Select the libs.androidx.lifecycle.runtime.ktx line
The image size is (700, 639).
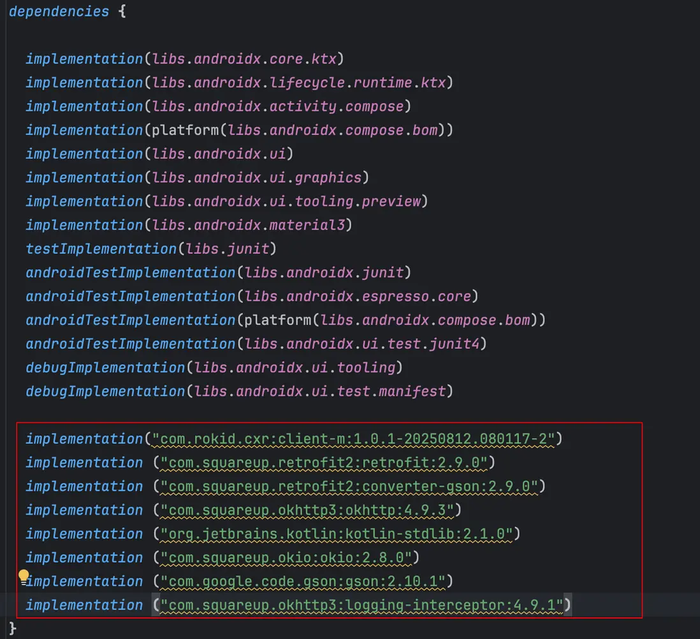click(239, 83)
